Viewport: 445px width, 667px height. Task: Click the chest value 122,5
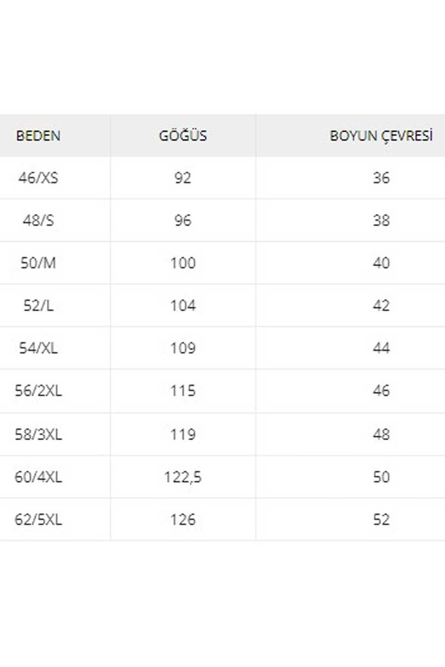(x=183, y=477)
